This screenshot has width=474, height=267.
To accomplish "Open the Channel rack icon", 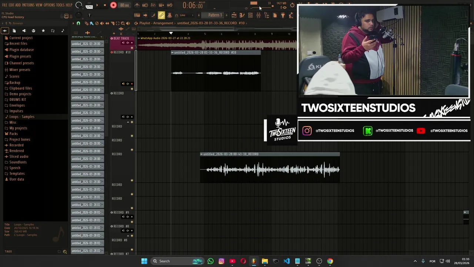I will coord(250,15).
